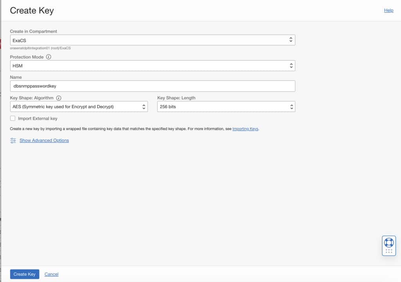This screenshot has height=282, width=401.
Task: Open the Oracle support assistant widget
Action: coord(388,243)
